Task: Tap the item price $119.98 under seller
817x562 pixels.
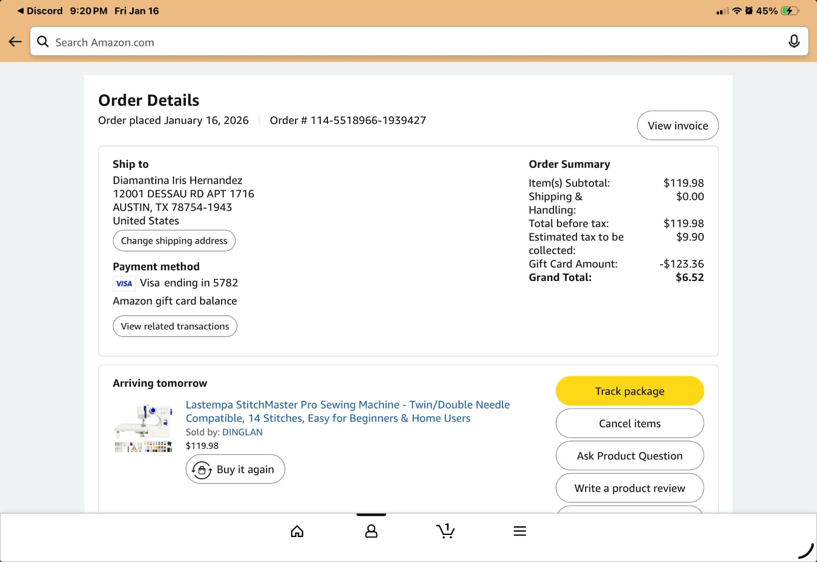Action: 202,446
